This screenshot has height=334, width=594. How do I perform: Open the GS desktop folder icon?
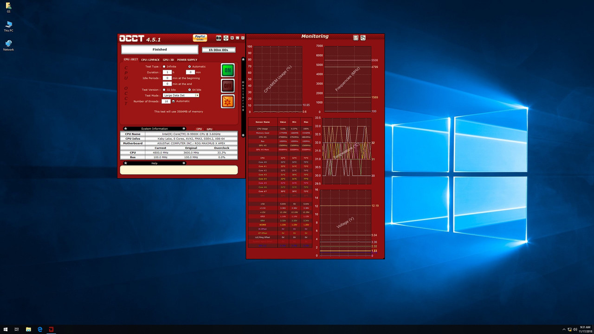(x=8, y=7)
